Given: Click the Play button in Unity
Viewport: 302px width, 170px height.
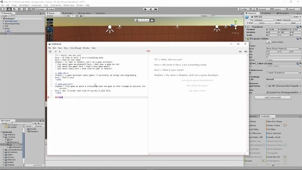Looking at the screenshot, I should (146, 9).
